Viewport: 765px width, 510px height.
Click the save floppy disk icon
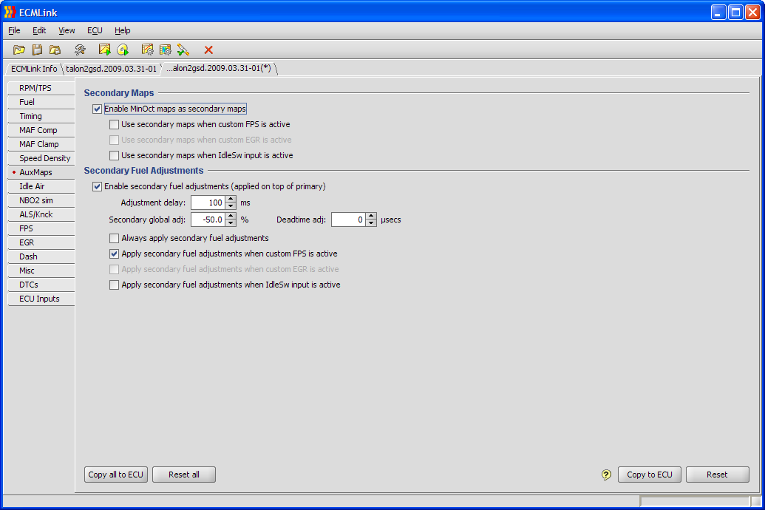[37, 50]
